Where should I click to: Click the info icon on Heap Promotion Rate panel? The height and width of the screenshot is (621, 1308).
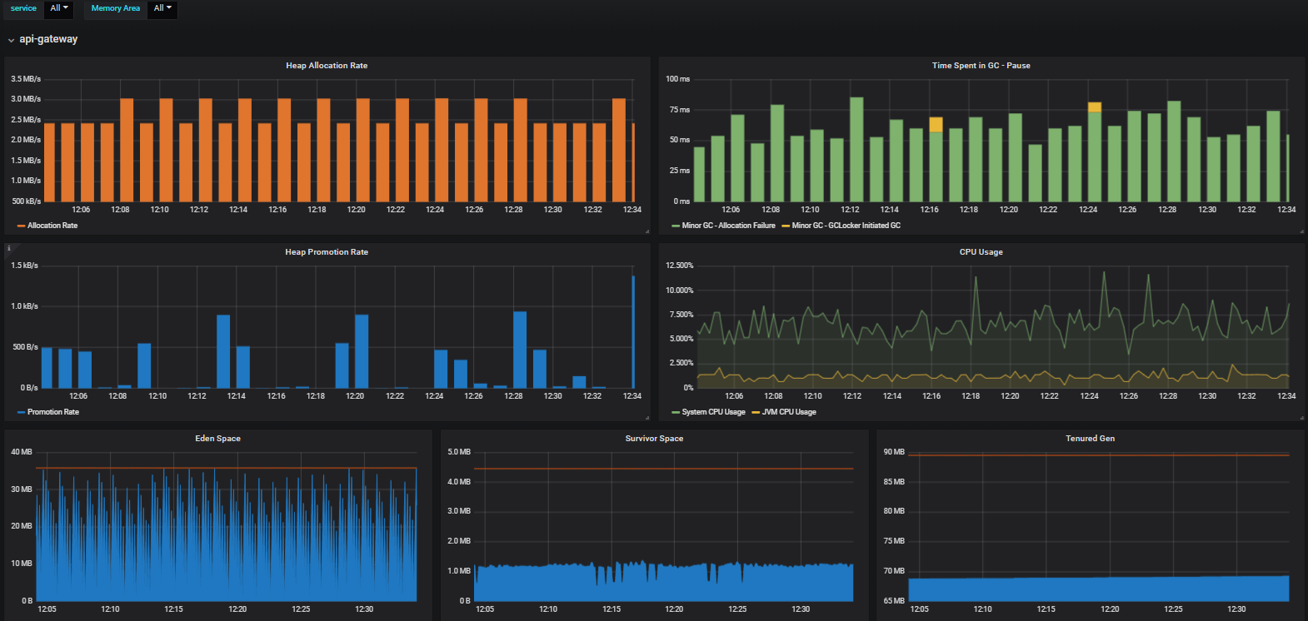coord(8,248)
